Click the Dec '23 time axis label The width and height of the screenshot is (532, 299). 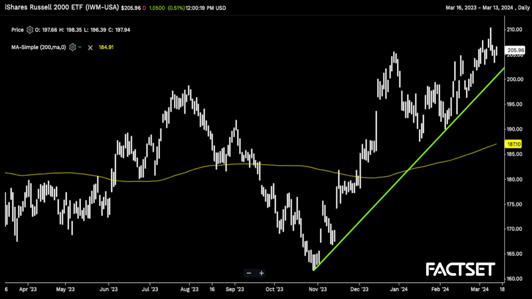(x=359, y=289)
